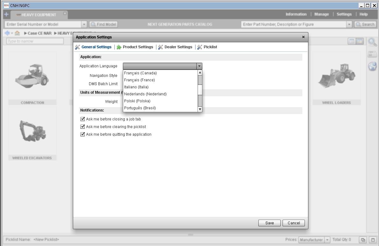Click the magnifier icon in right sidebar

[x=372, y=42]
